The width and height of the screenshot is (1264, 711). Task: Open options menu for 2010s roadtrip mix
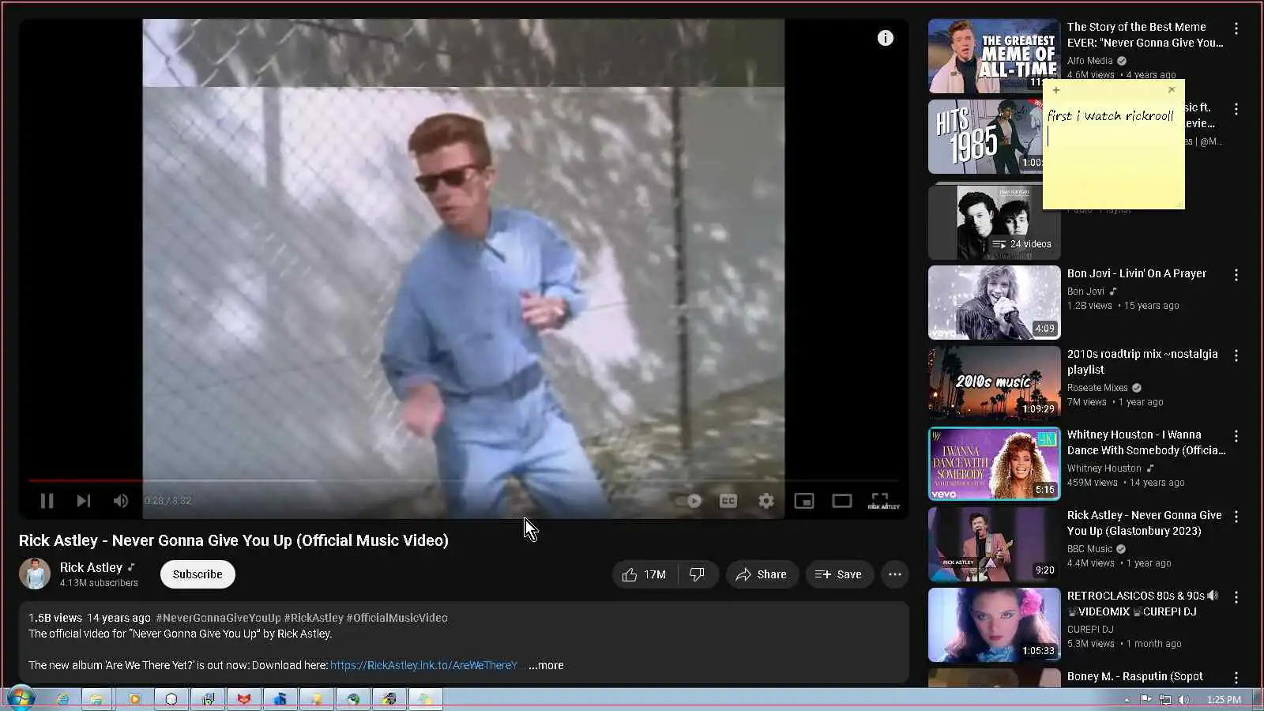(1236, 355)
